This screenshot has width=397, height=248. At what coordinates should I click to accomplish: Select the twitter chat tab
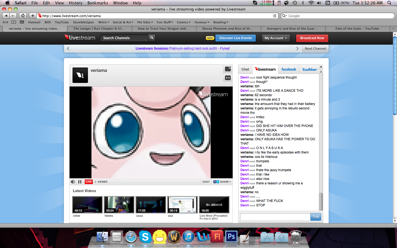[310, 69]
